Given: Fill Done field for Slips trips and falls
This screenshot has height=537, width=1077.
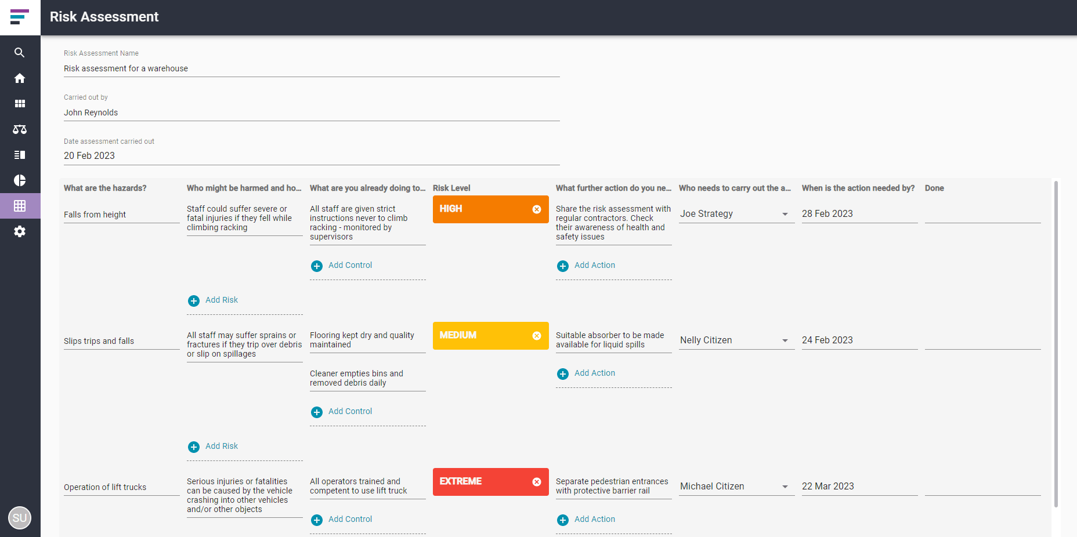Looking at the screenshot, I should [x=983, y=340].
